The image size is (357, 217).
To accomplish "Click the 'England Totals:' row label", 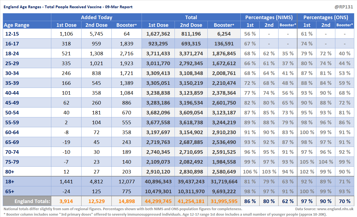I will (32, 201).
